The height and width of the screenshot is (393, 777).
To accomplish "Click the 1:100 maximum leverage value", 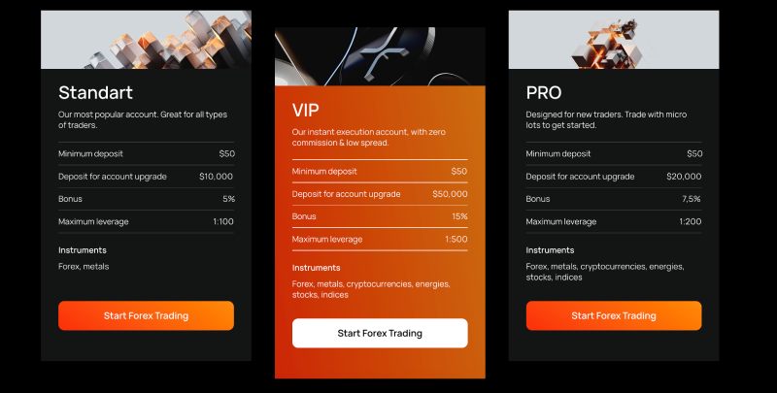I will click(x=223, y=221).
